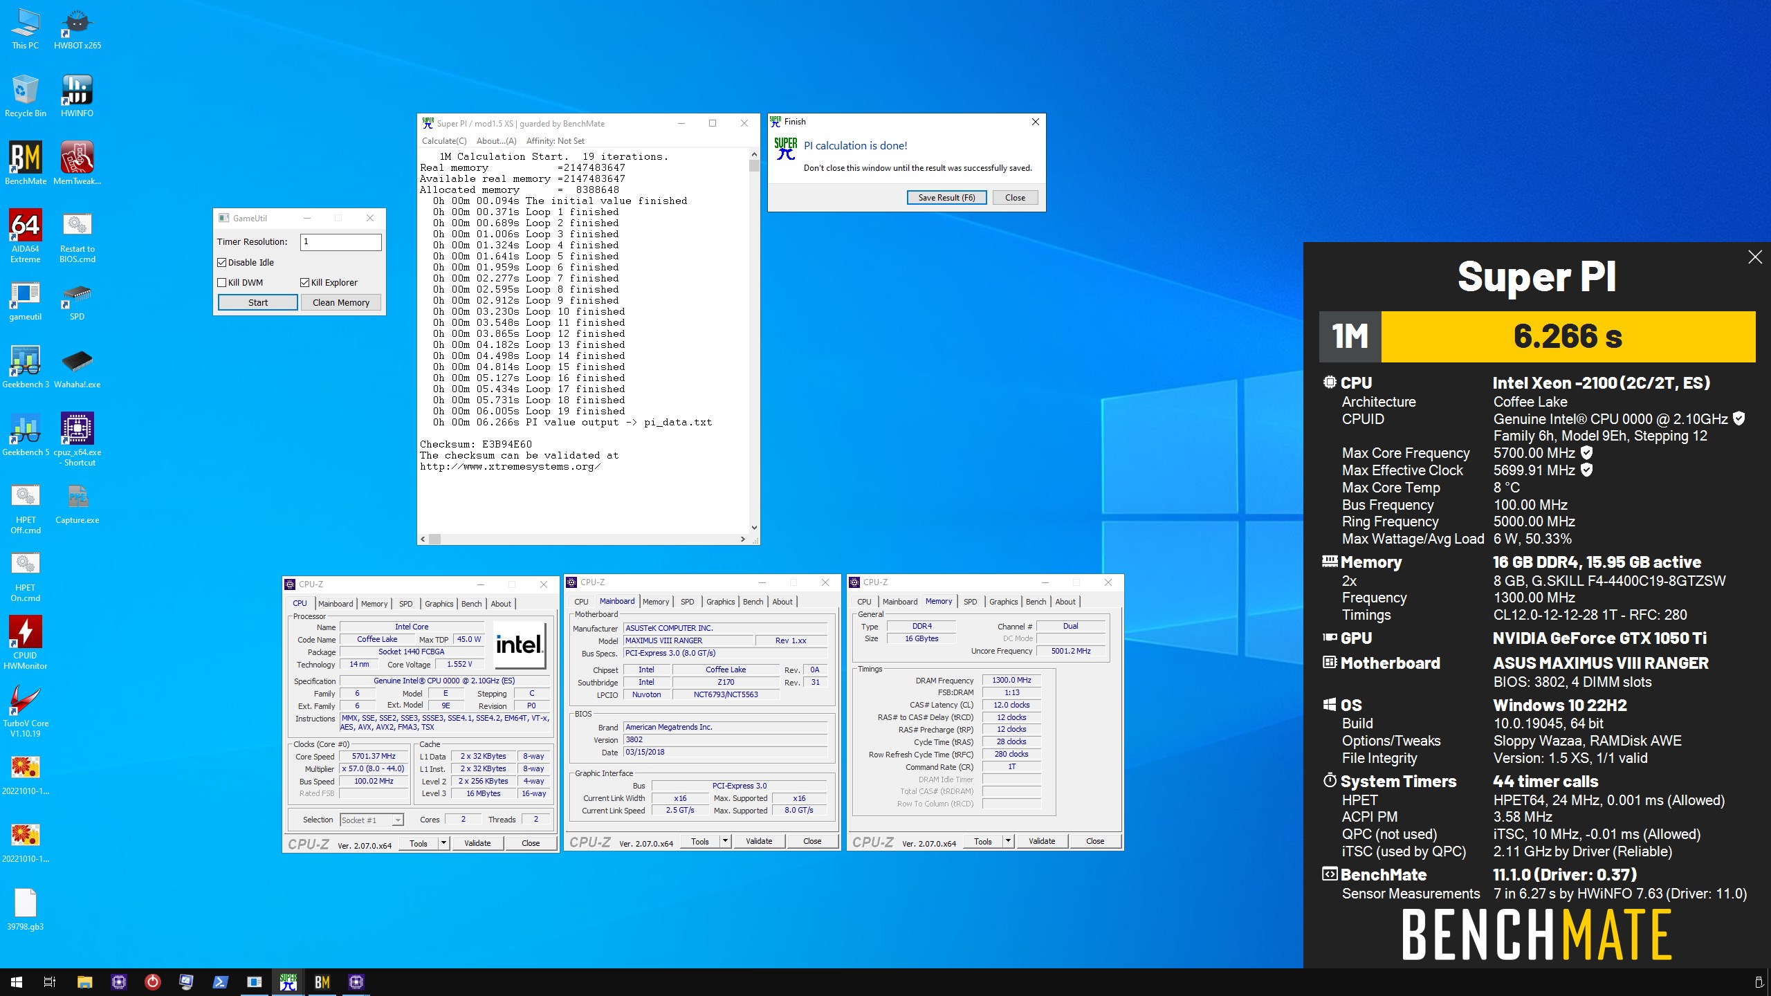Click the Super PI vertical scrollbar down arrow

coord(754,528)
